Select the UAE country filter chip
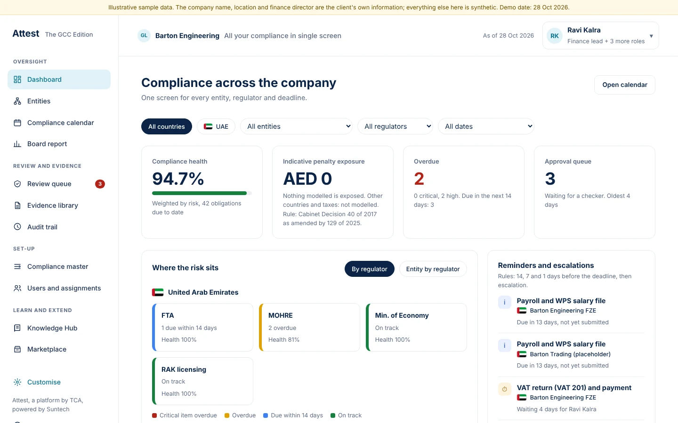Viewport: 678px width, 423px height. click(x=216, y=126)
